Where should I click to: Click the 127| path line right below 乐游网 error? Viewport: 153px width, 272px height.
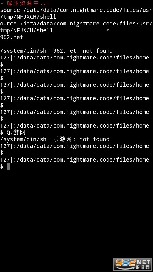(75, 146)
